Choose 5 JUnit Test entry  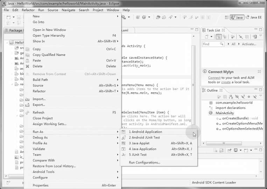pyautogui.click(x=159, y=155)
